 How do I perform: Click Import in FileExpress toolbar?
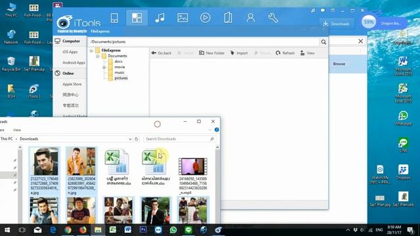coord(239,53)
